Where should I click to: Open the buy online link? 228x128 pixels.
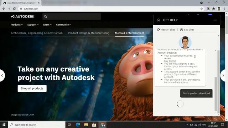point(170,61)
